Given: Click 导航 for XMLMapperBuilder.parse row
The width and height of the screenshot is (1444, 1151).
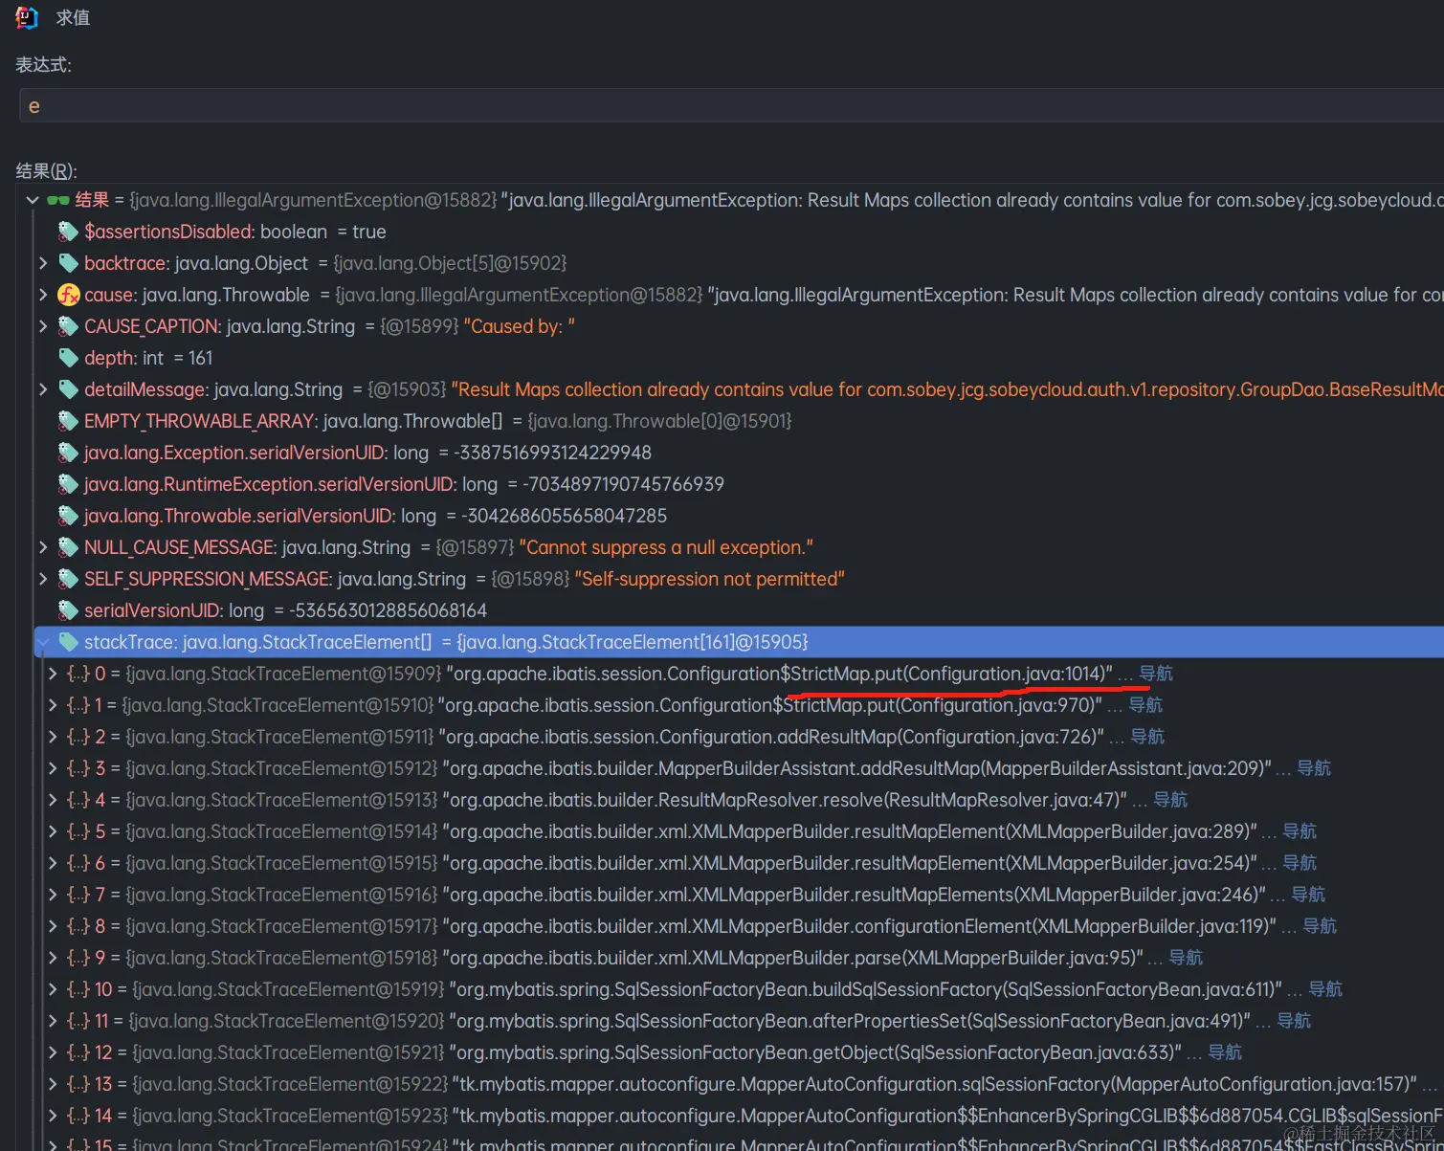Looking at the screenshot, I should (1186, 958).
